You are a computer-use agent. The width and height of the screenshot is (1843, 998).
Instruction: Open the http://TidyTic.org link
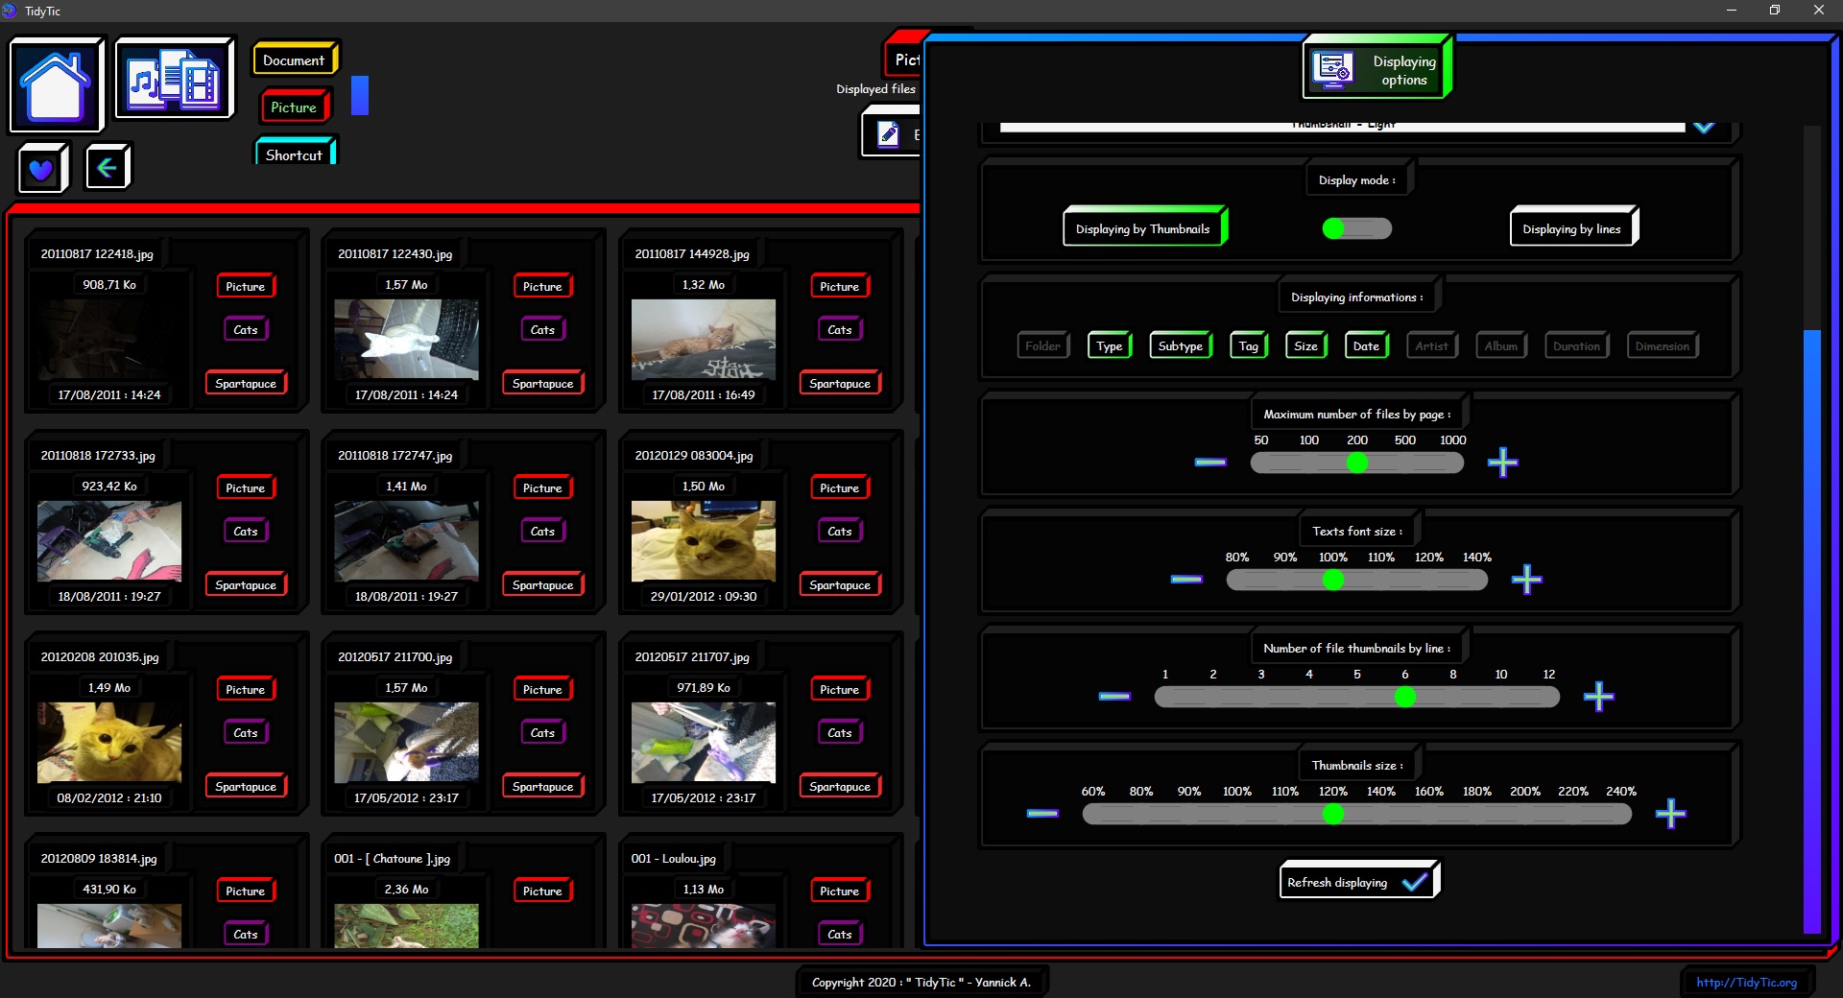tap(1746, 982)
